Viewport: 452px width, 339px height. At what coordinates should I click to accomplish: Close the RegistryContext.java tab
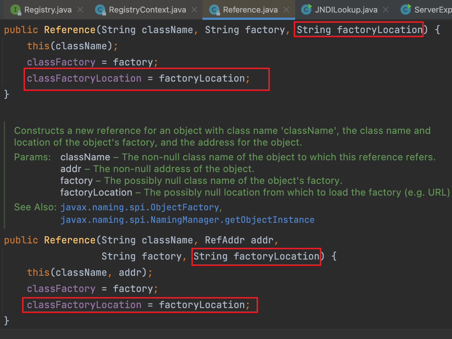[195, 10]
